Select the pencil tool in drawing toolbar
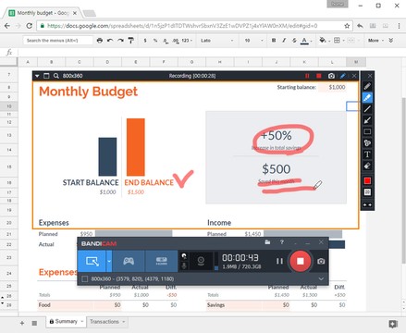This screenshot has height=333, width=406. [367, 86]
